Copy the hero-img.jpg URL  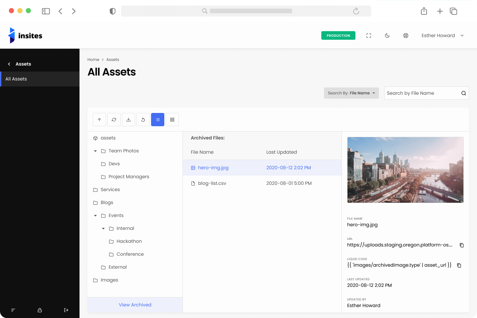[462, 245]
